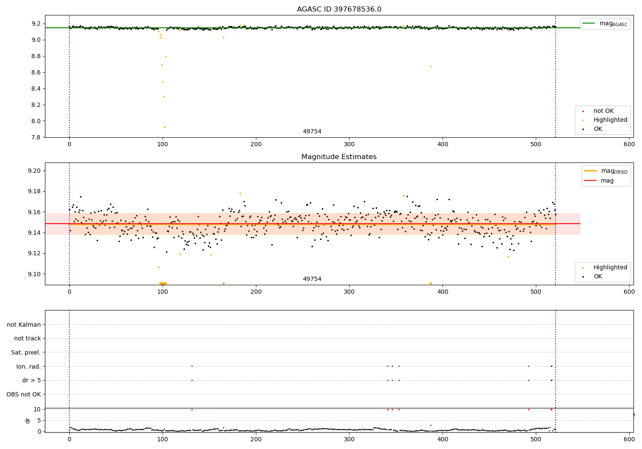642x449 pixels.
Task: Click the red 'mag' legend entry
Action: [607, 180]
